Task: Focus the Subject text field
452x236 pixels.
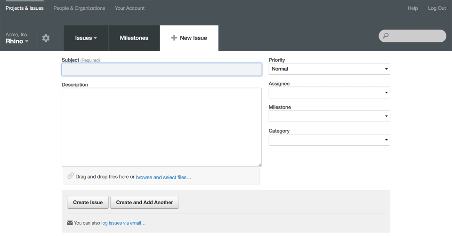Action: click(x=161, y=70)
